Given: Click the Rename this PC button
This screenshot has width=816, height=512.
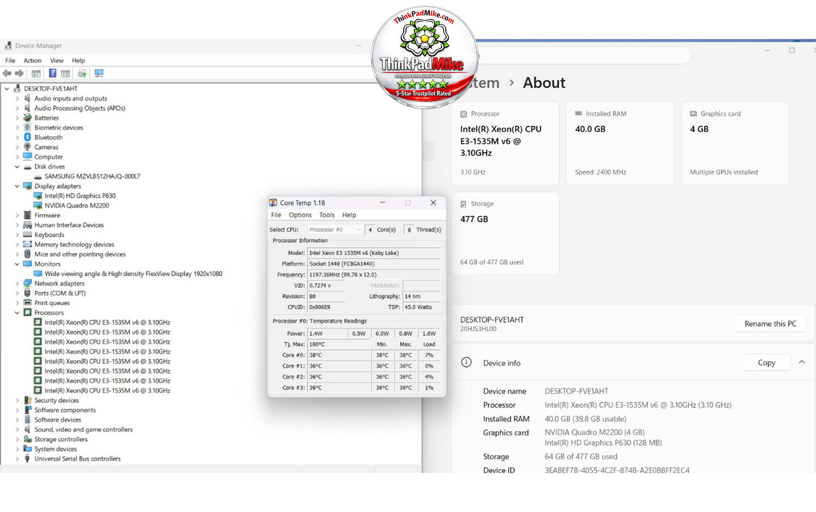Looking at the screenshot, I should coord(770,324).
